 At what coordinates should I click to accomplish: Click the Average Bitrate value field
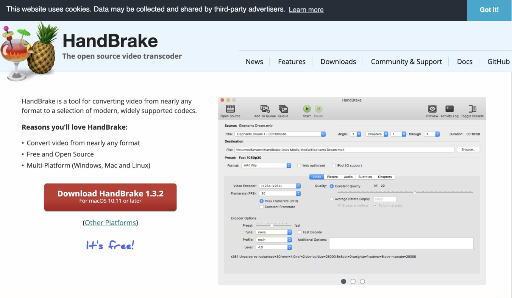[x=385, y=199]
